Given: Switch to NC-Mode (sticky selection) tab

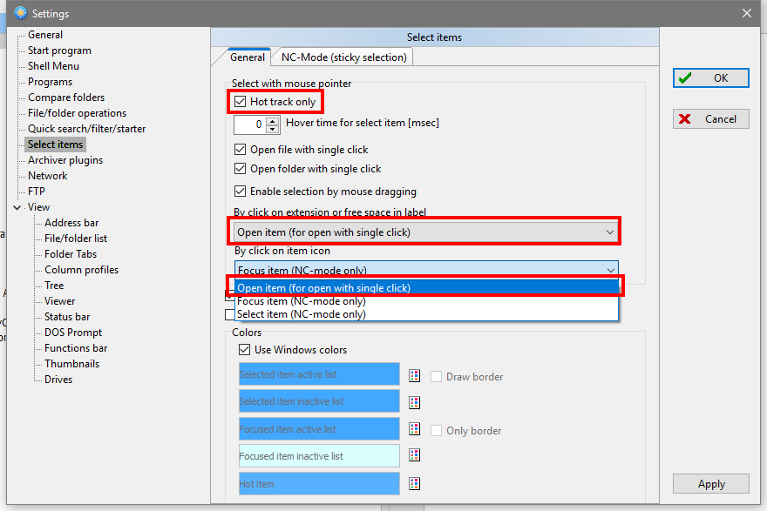Looking at the screenshot, I should [x=343, y=57].
